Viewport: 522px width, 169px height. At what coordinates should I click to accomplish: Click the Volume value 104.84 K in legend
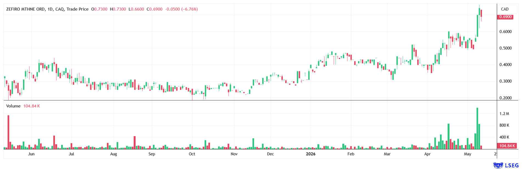coord(32,106)
